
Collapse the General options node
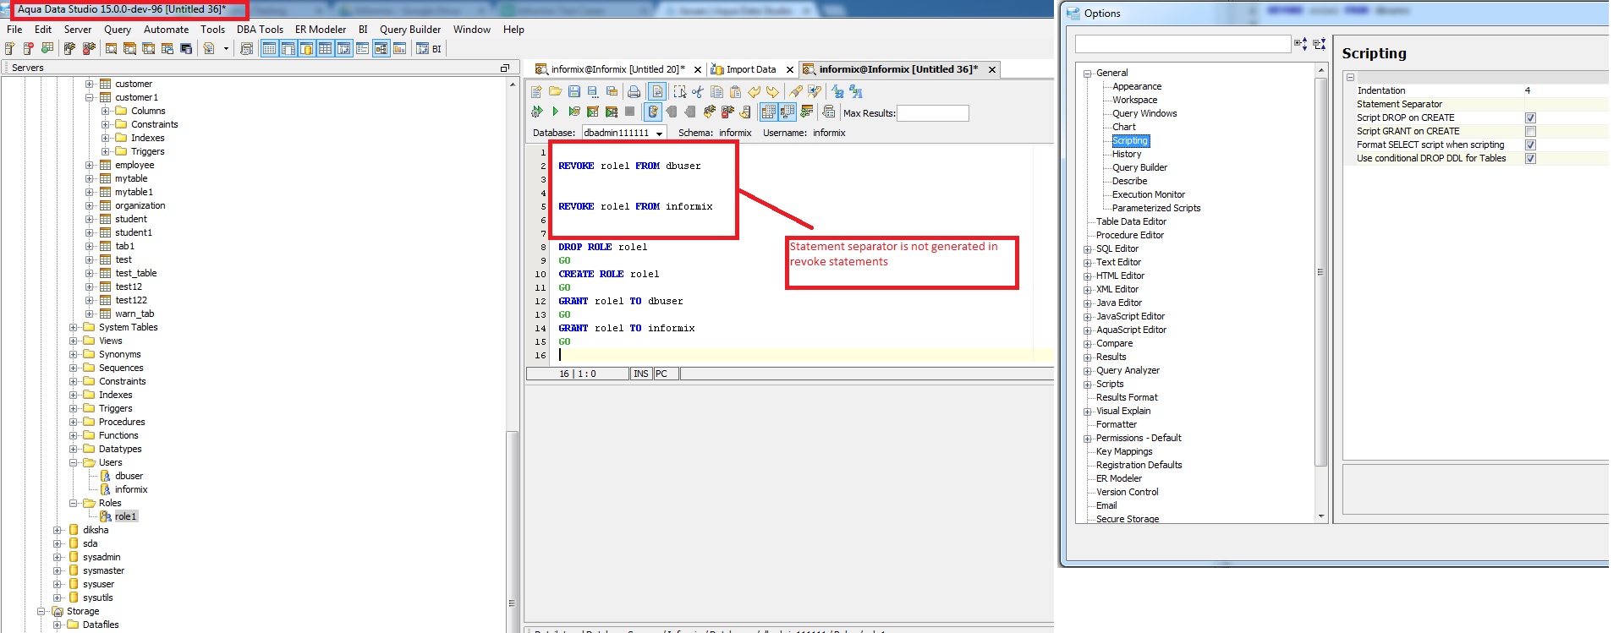click(1088, 73)
